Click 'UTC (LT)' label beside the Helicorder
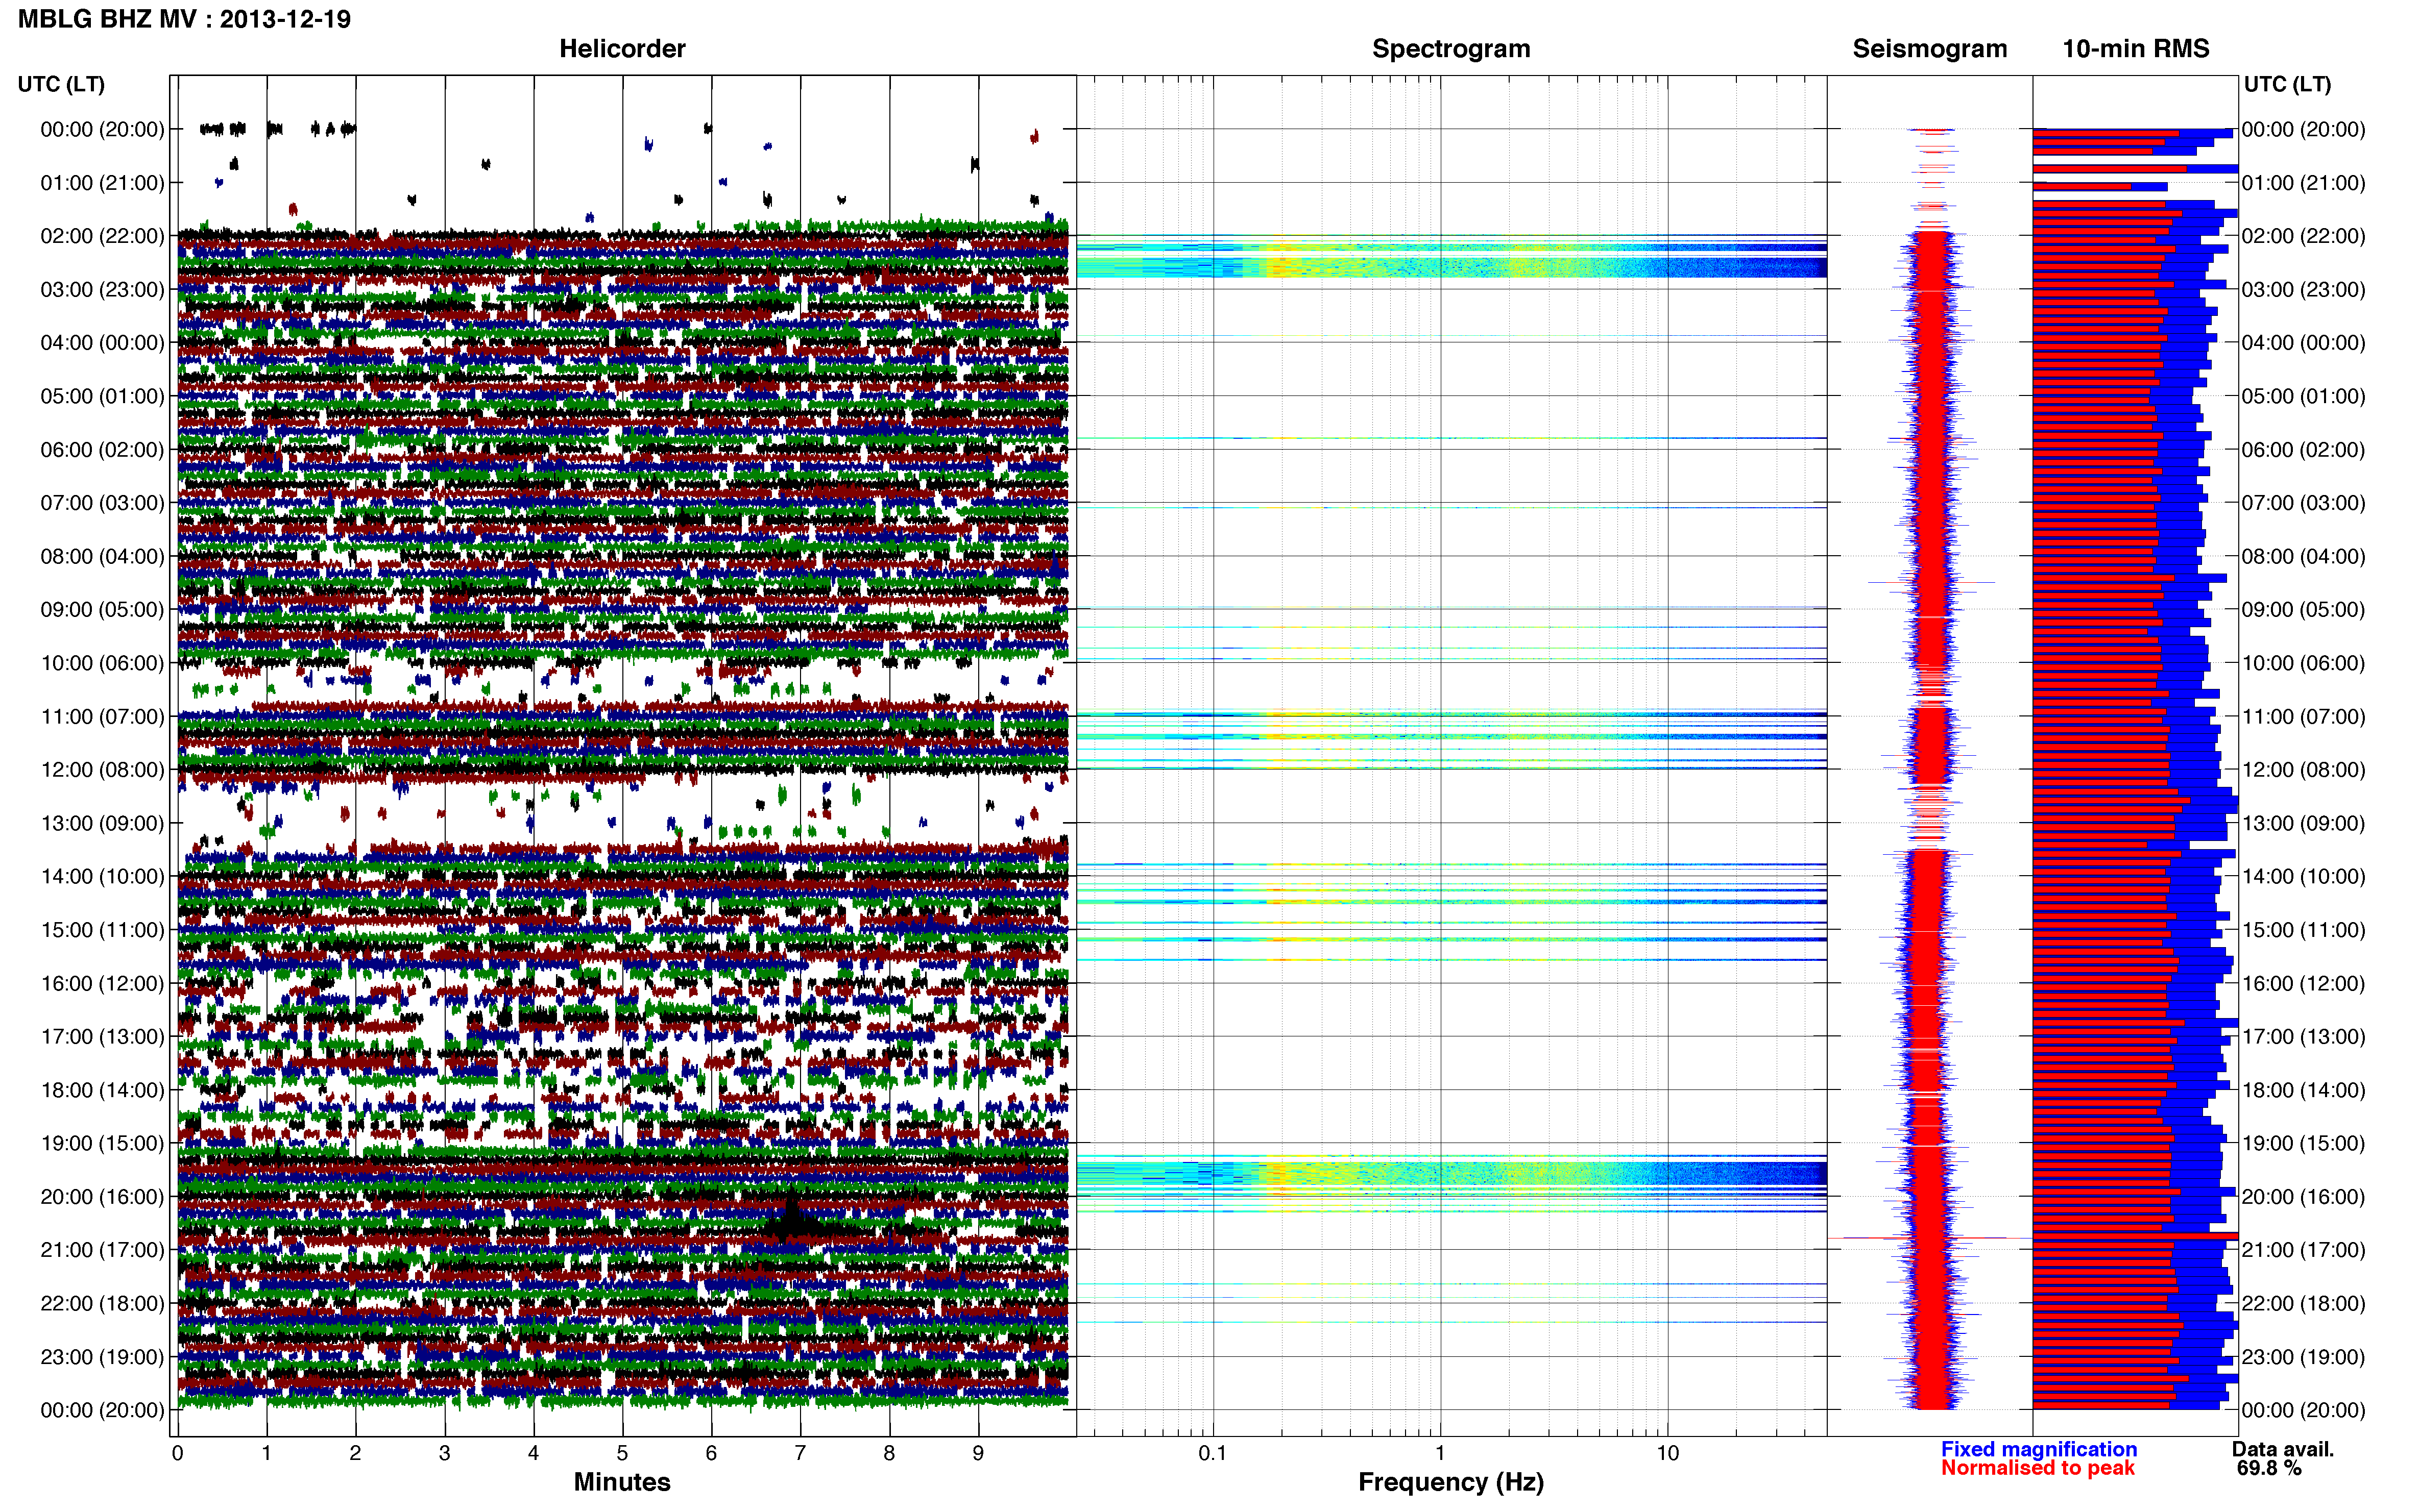2420x1512 pixels. coord(61,84)
